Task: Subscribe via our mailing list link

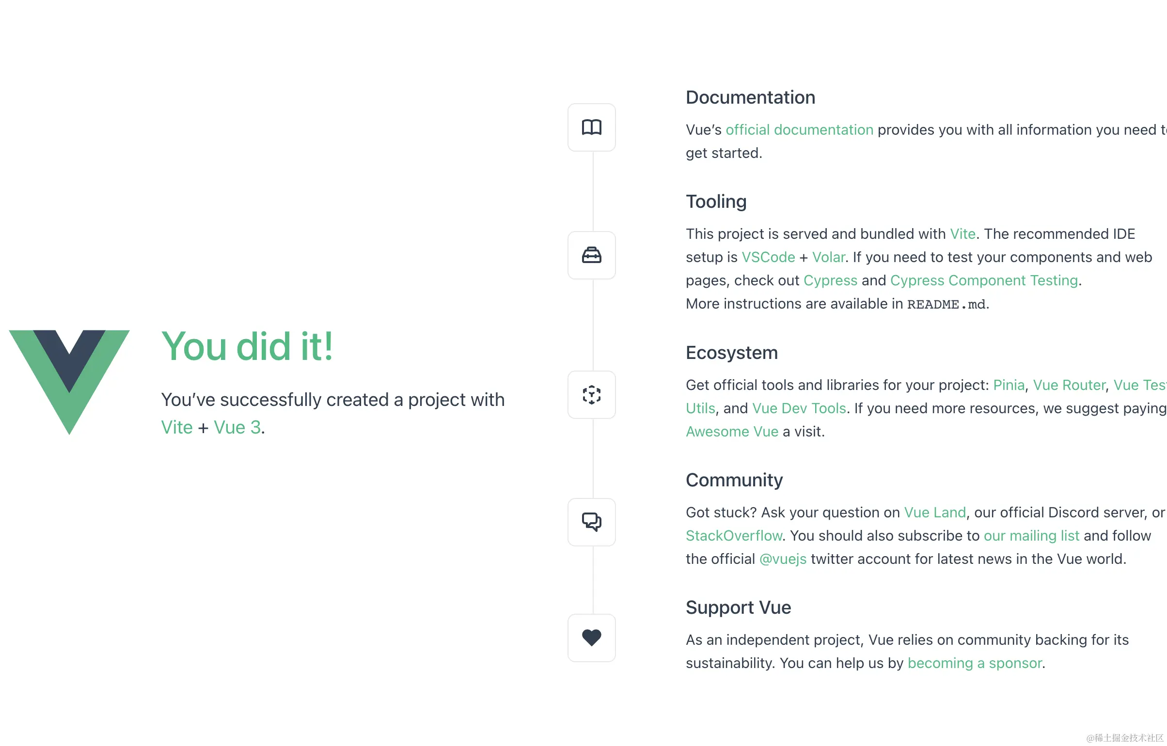Action: pyautogui.click(x=1031, y=536)
